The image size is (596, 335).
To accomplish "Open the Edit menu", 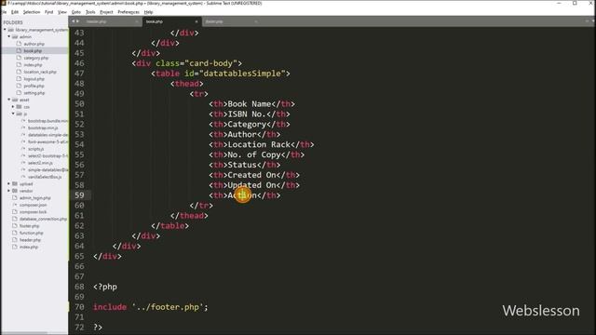I will [x=15, y=12].
